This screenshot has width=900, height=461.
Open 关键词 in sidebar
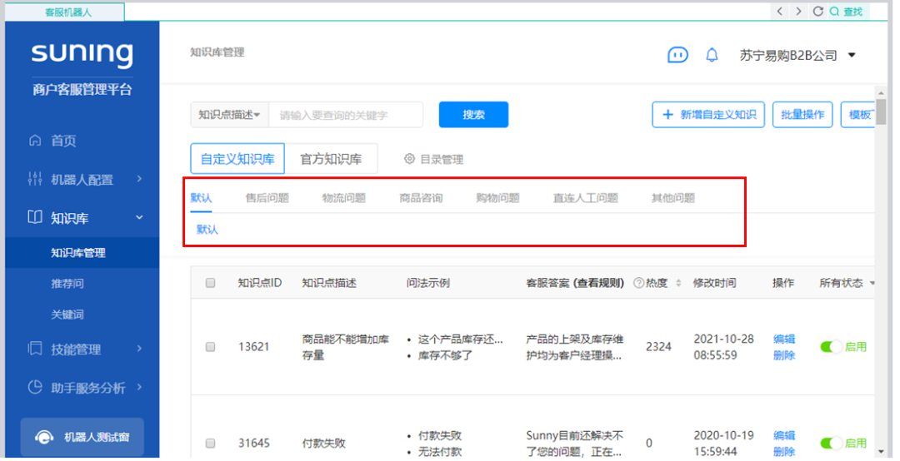click(x=67, y=315)
